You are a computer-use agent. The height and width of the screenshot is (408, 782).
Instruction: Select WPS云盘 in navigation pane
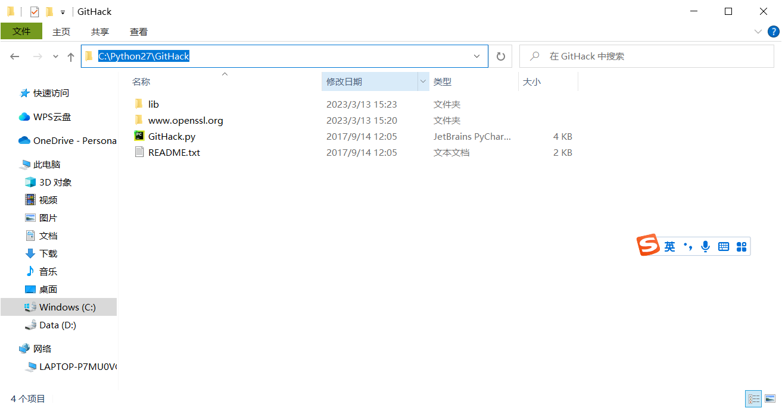[x=52, y=117]
